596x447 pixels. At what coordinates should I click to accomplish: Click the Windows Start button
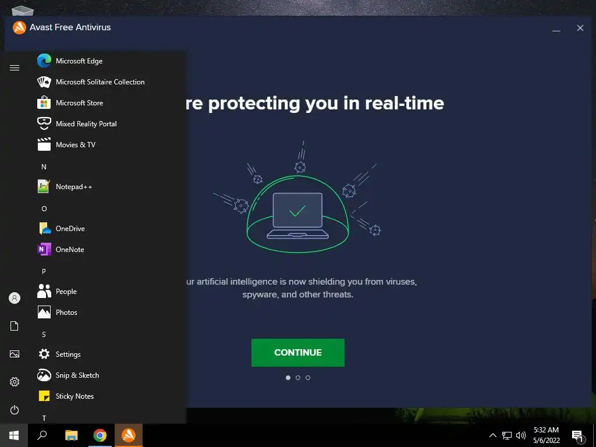tap(14, 435)
